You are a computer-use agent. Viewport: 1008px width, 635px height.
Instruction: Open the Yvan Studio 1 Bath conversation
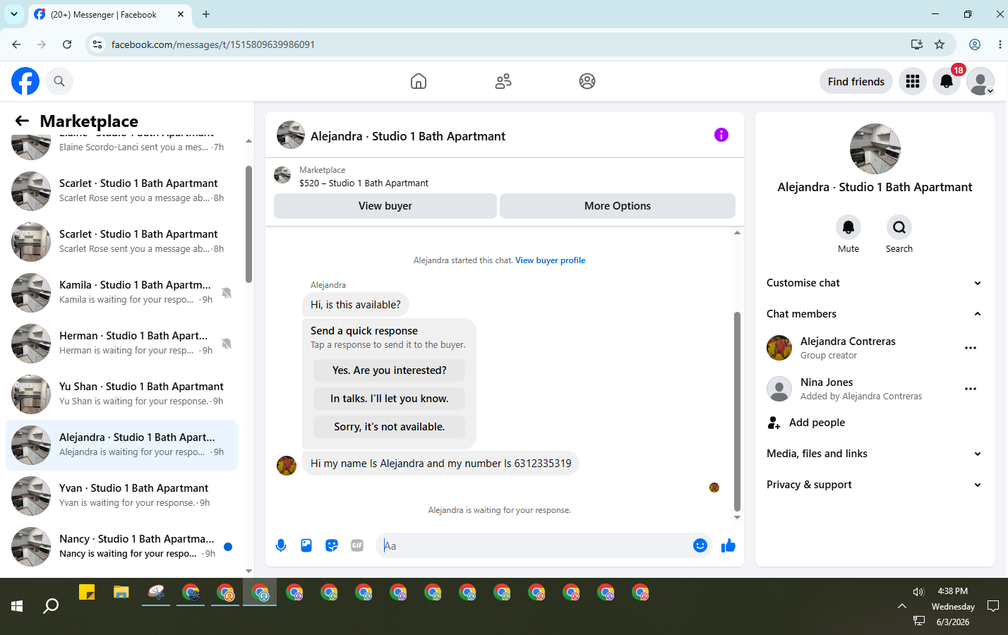121,496
